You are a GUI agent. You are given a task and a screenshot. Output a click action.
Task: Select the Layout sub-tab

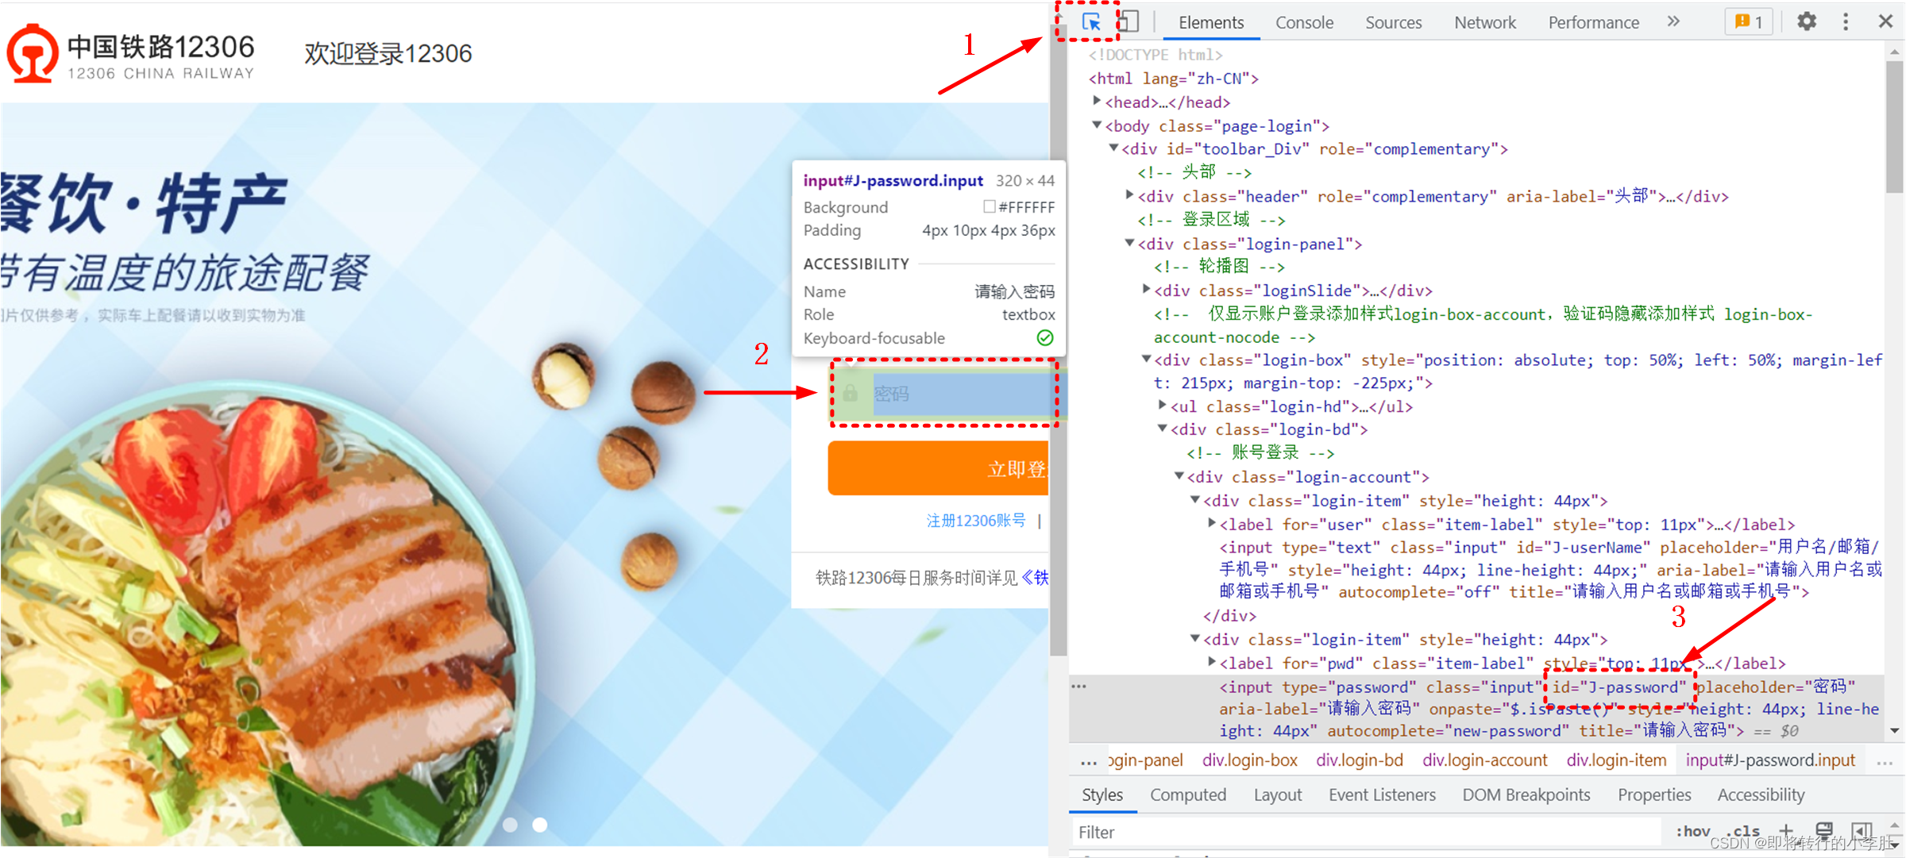tap(1278, 795)
